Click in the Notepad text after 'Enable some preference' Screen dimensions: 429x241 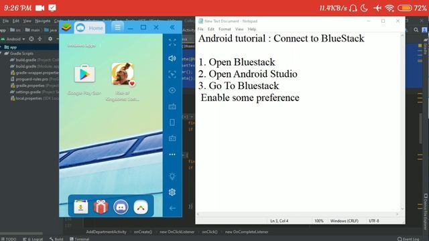(x=300, y=98)
